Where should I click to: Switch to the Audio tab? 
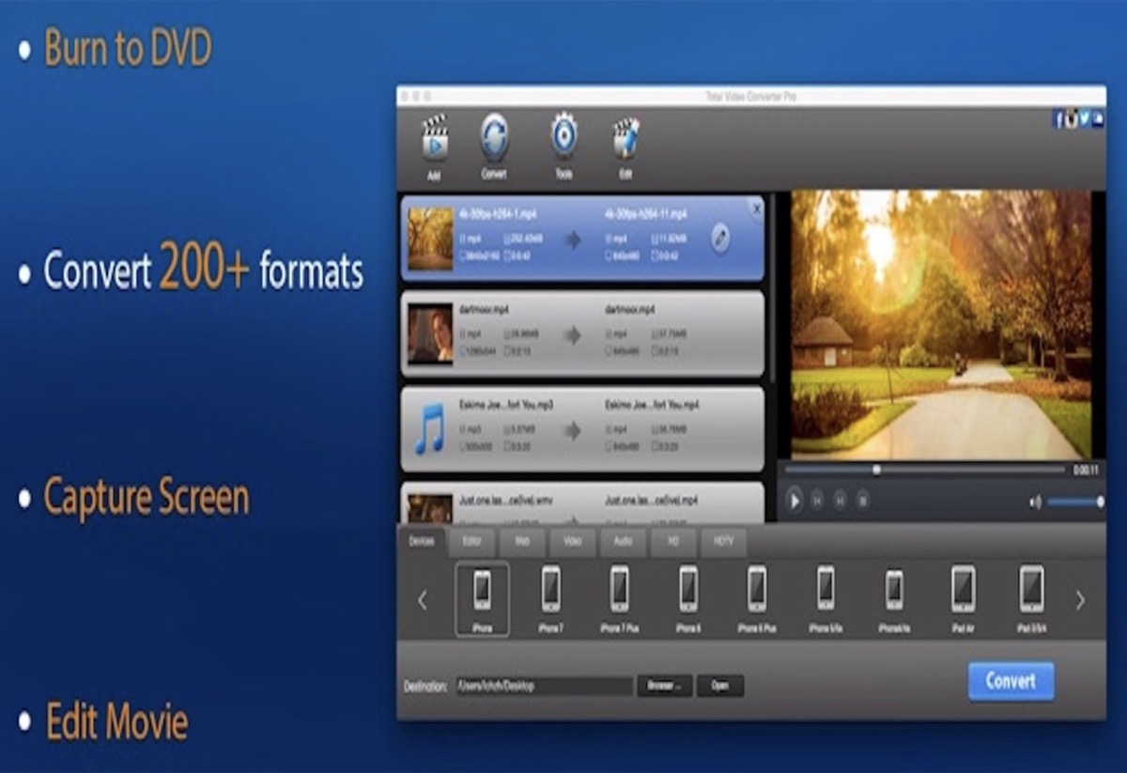[x=623, y=542]
